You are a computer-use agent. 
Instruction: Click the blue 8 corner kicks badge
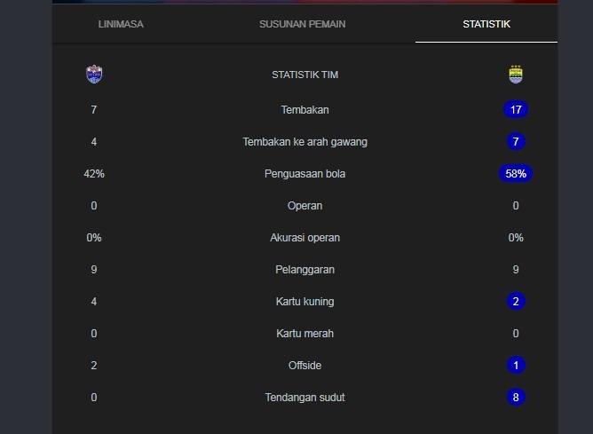coord(516,398)
